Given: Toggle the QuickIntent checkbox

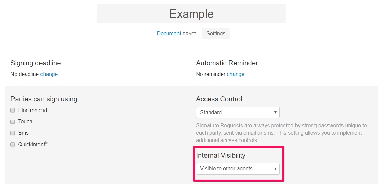Looking at the screenshot, I should 13,145.
